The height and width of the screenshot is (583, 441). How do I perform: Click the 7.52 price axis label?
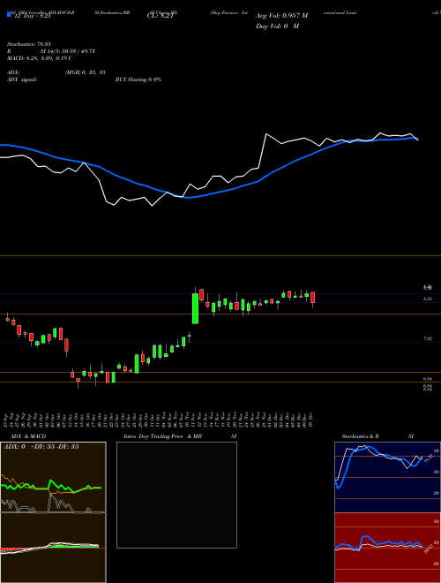[x=428, y=338]
